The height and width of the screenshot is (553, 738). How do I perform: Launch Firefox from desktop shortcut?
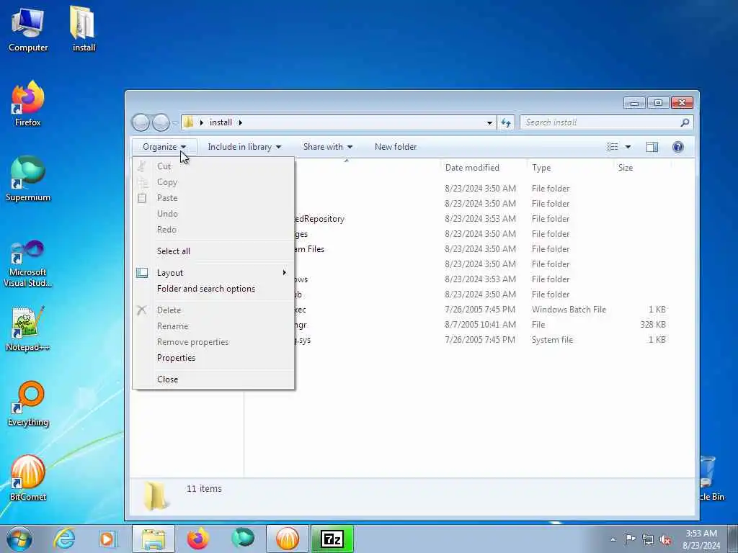(x=28, y=104)
